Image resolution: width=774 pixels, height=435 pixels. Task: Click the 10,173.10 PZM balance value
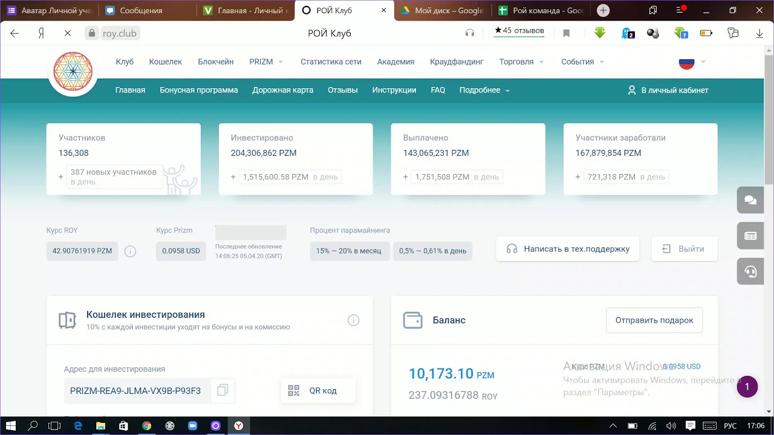pyautogui.click(x=452, y=374)
